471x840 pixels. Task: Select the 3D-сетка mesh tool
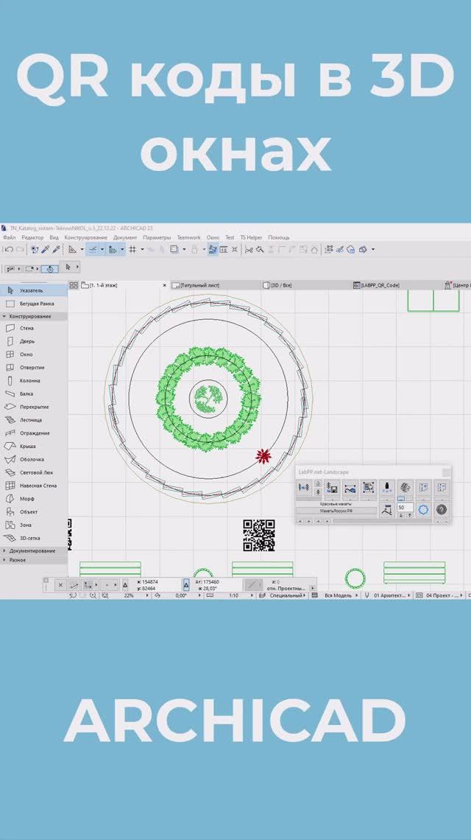(33, 538)
